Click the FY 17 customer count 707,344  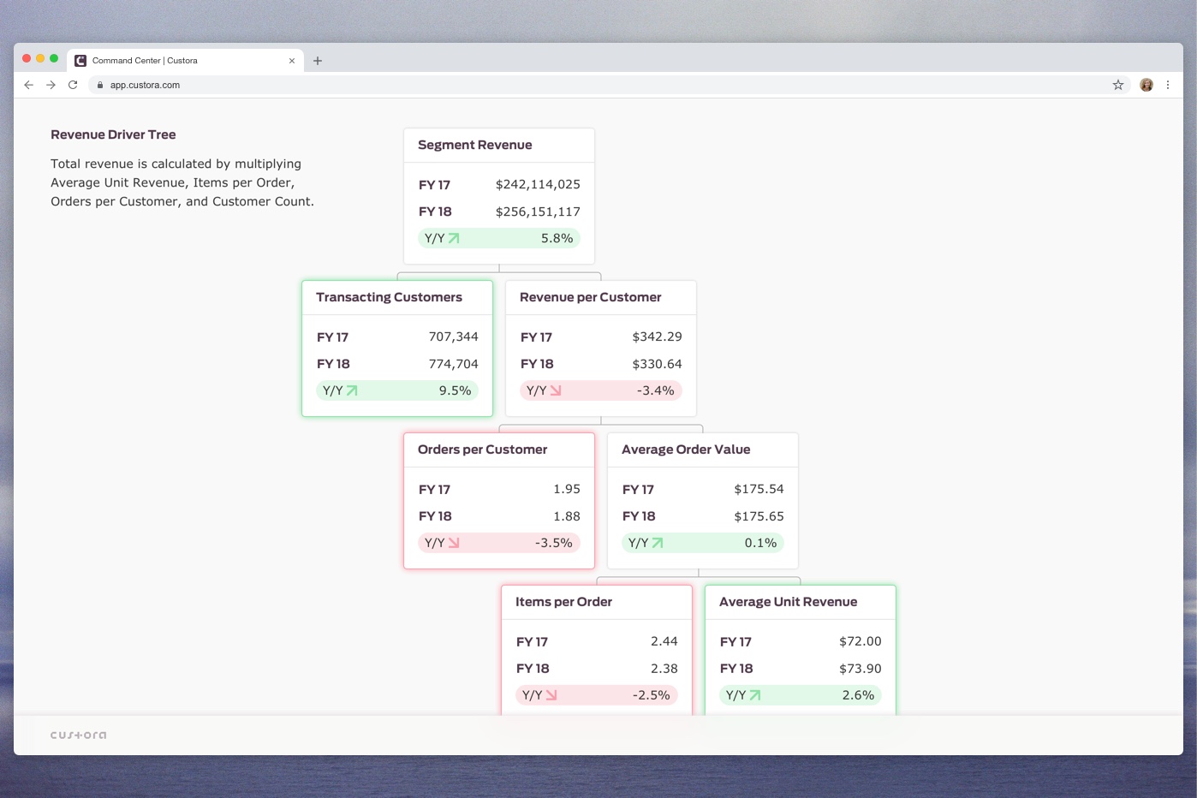click(x=454, y=336)
